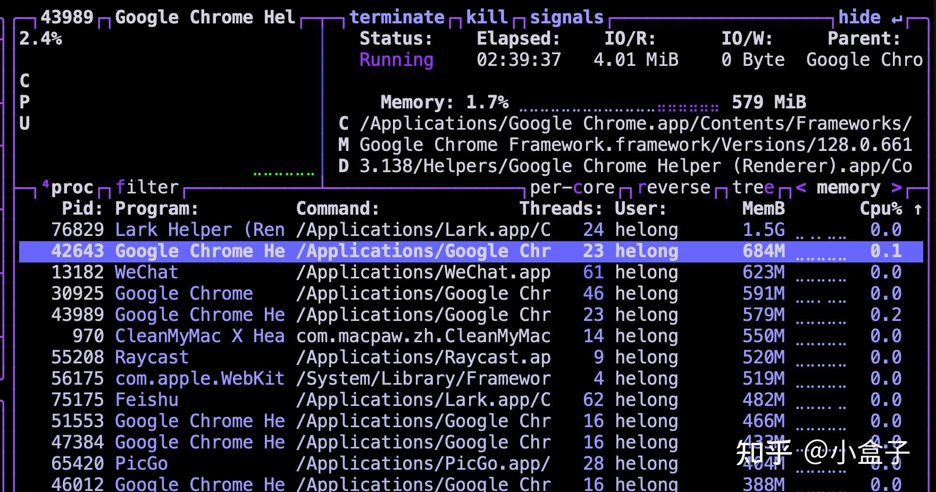The image size is (936, 492).
Task: Select the memory sort column label
Action: coord(849,187)
